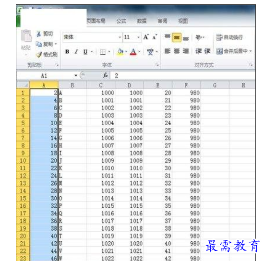Select column G header
The image size is (264, 261).
(215, 85)
